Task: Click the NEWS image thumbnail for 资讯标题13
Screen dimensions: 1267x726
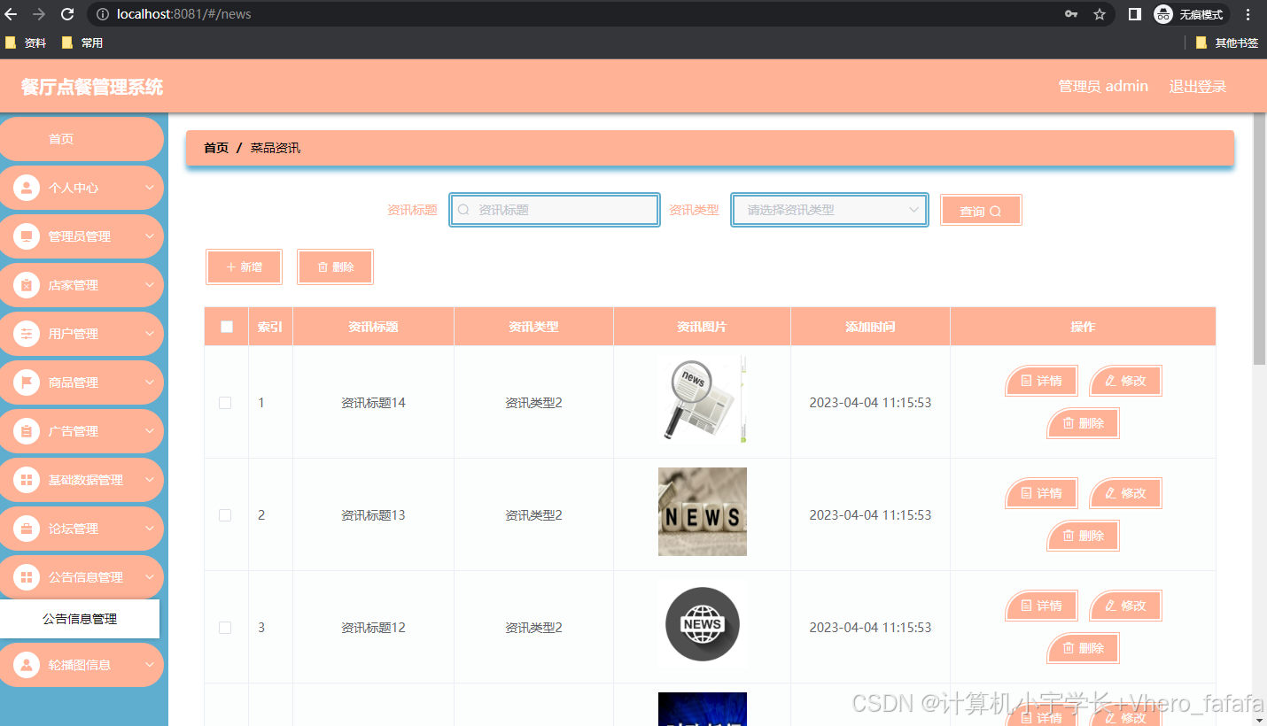Action: tap(702, 512)
